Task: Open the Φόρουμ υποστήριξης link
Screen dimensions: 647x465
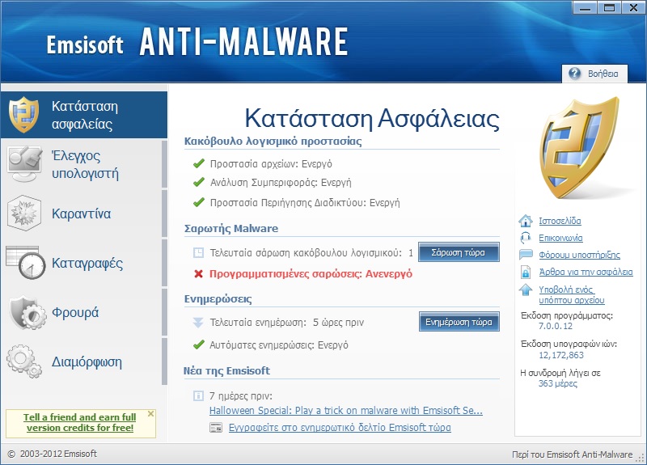Action: click(579, 255)
